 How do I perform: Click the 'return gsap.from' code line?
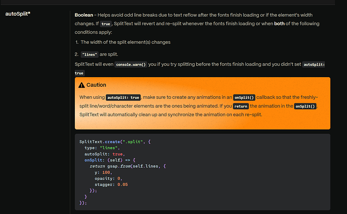click(128, 166)
